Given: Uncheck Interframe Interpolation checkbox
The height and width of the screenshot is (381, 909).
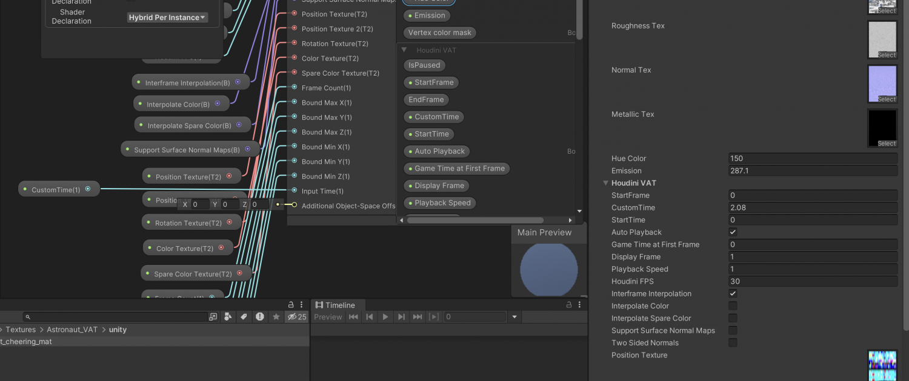Looking at the screenshot, I should [x=733, y=293].
